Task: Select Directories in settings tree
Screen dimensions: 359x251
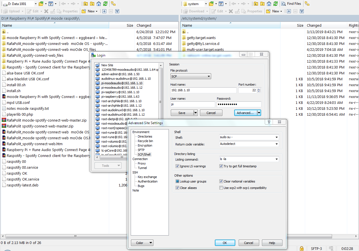Action: click(145, 136)
